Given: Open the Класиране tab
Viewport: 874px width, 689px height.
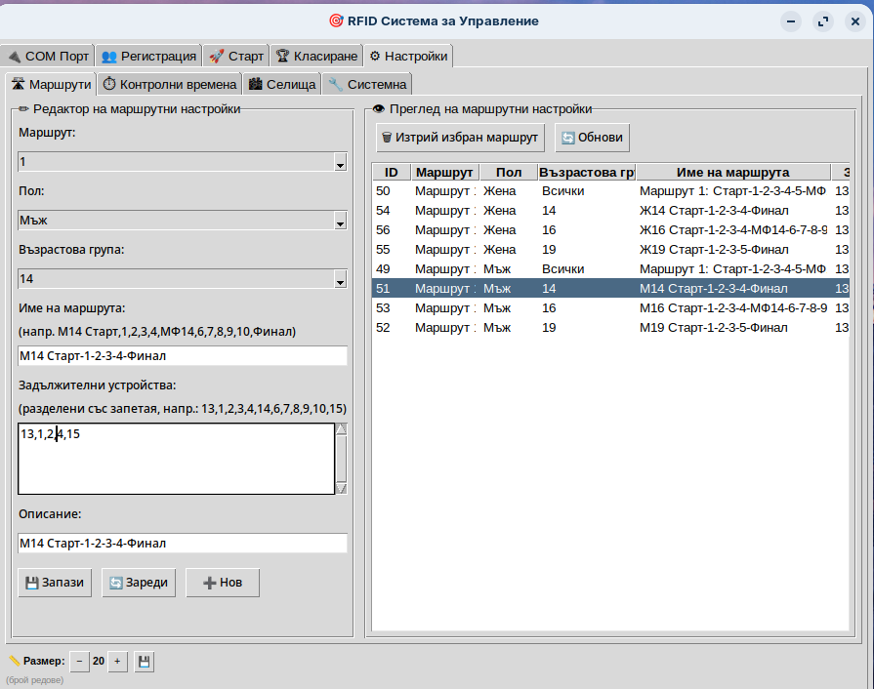Looking at the screenshot, I should click(x=314, y=56).
